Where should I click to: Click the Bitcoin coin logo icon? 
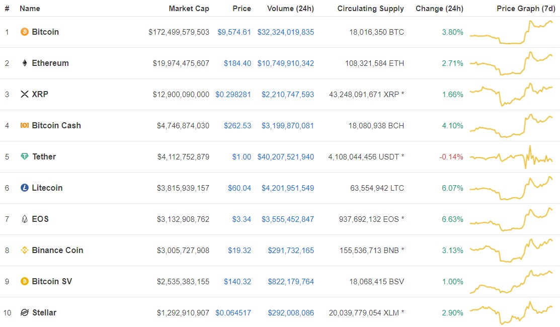point(24,32)
